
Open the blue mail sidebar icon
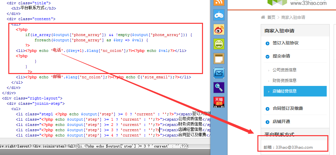coord(219,73)
